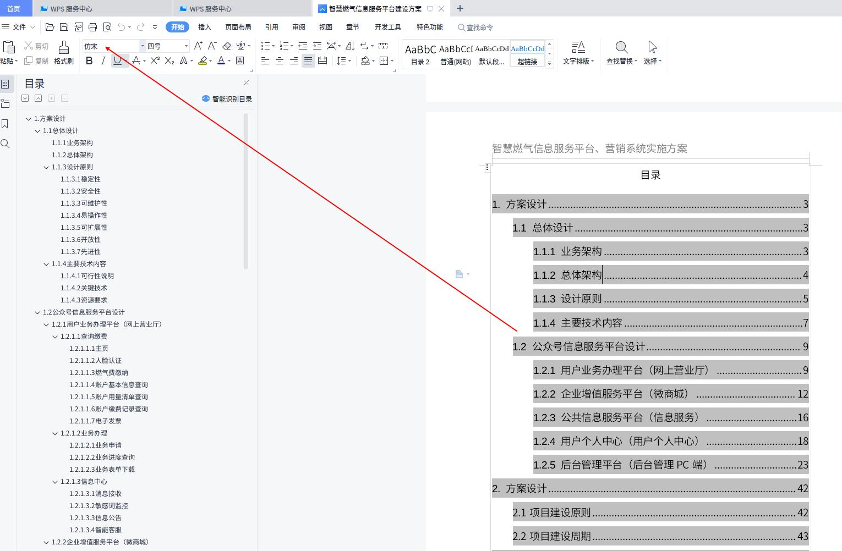Open the chapter navigation sidebar icon
This screenshot has width=842, height=551.
point(6,104)
